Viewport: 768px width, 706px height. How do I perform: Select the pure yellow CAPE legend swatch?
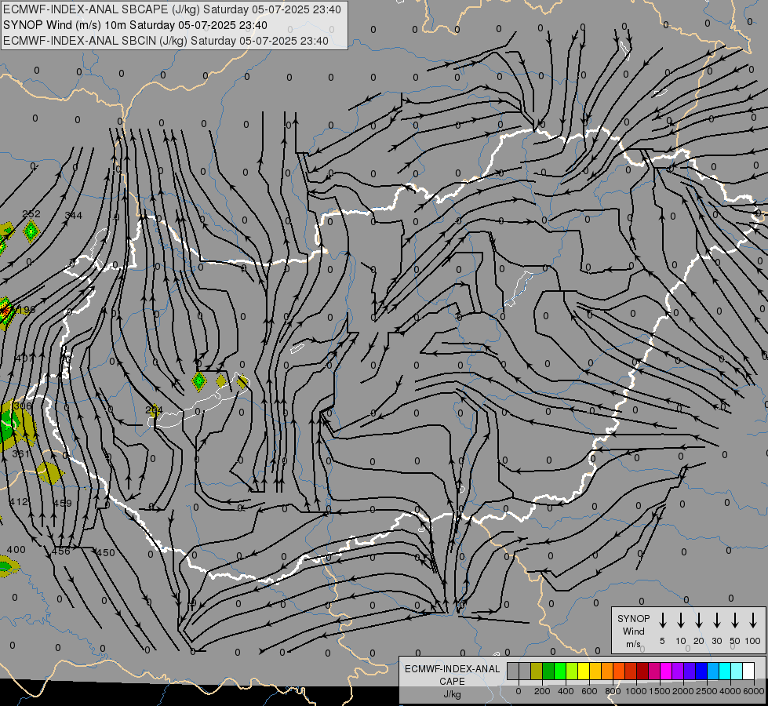(584, 671)
